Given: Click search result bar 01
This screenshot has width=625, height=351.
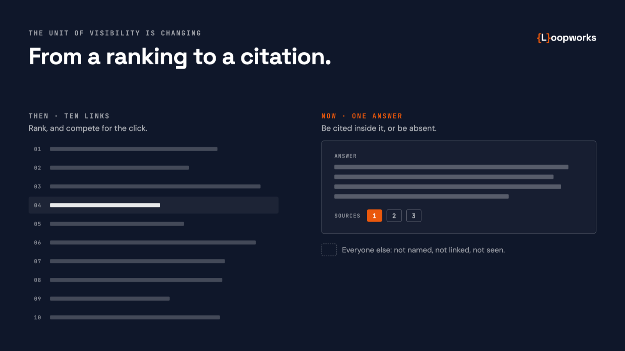Looking at the screenshot, I should [x=134, y=149].
